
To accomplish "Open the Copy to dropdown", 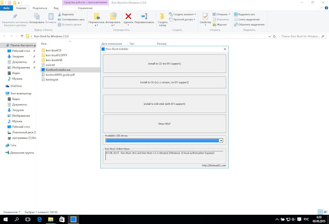I will pos(113,20).
